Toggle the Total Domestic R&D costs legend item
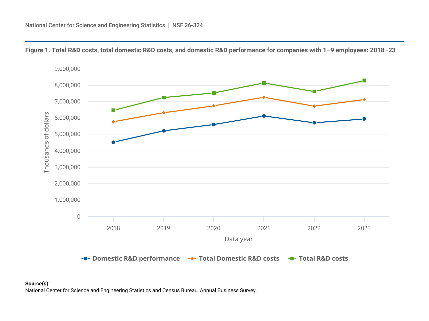429x321 pixels. [x=234, y=258]
